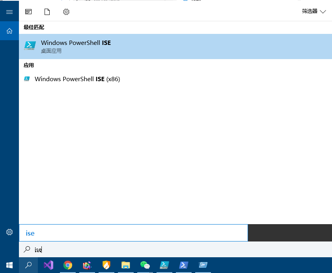This screenshot has height=273, width=332.
Task: Switch to PowerShell ISE in the taskbar
Action: pyautogui.click(x=164, y=265)
